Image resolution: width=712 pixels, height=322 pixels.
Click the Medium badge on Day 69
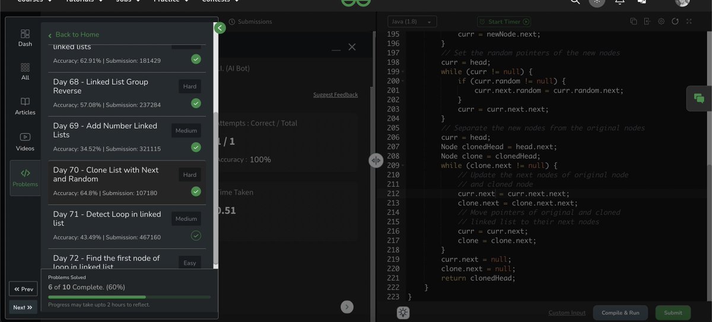click(186, 130)
